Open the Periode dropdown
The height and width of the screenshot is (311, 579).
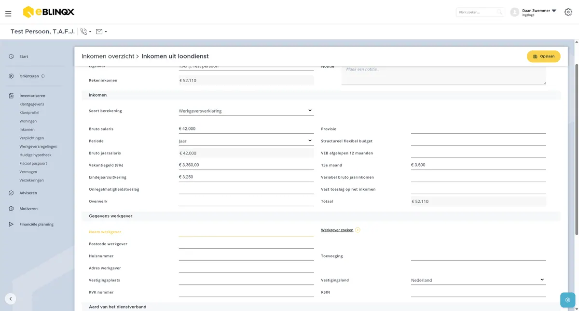point(246,141)
